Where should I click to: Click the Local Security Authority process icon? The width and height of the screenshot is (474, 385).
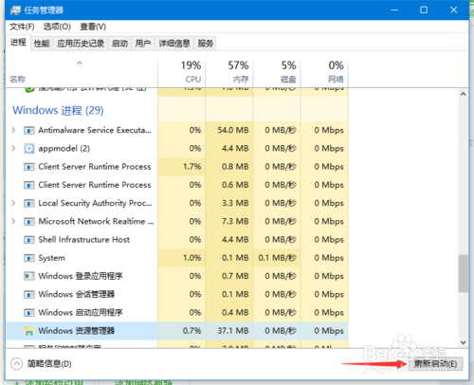click(29, 203)
